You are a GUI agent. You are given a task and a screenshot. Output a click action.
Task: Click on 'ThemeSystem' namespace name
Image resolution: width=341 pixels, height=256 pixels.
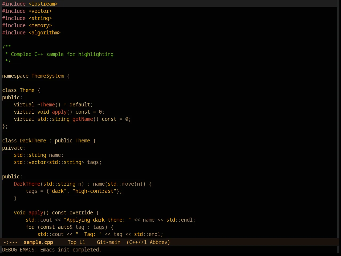[x=48, y=76]
